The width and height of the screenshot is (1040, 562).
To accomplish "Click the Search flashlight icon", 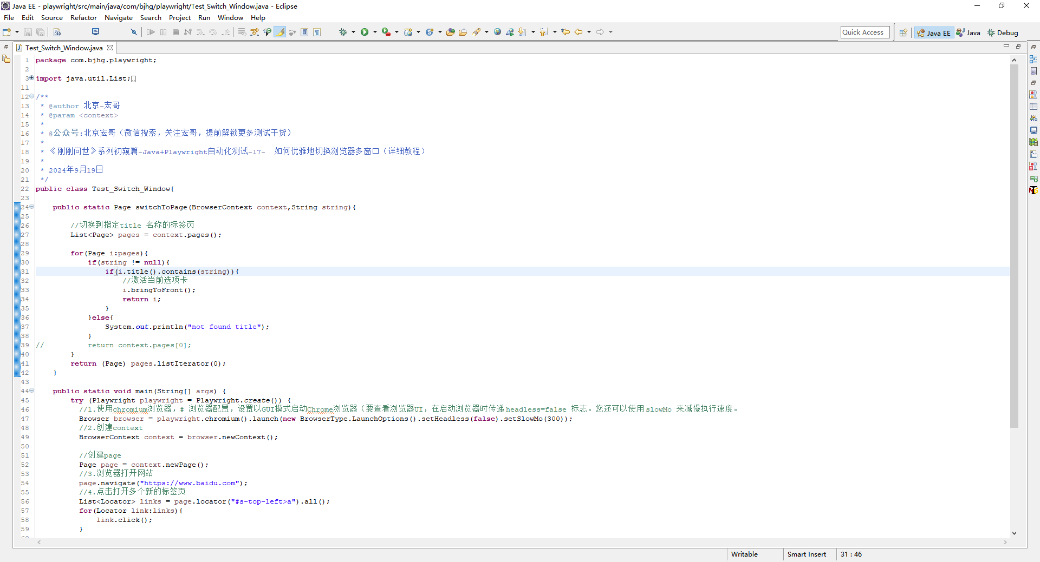I will click(x=476, y=32).
